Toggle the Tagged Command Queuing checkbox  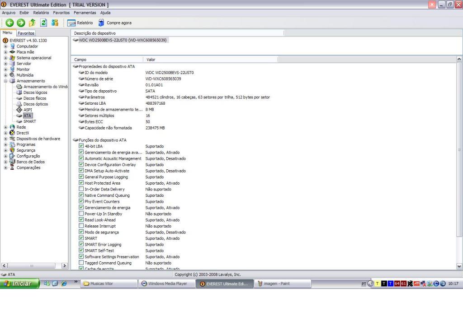point(81,263)
